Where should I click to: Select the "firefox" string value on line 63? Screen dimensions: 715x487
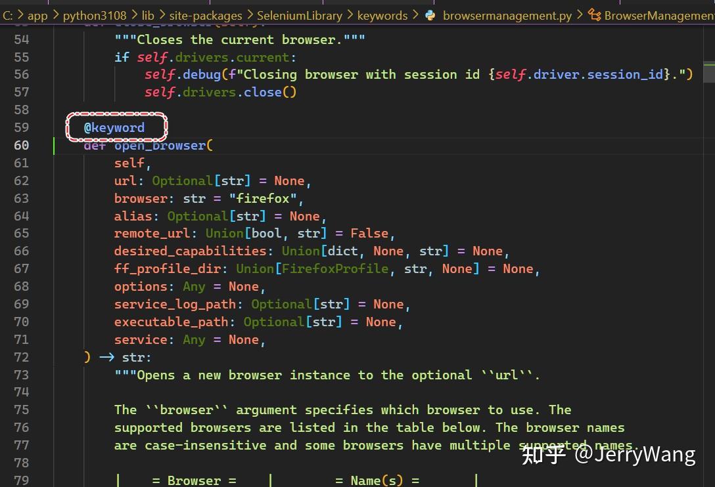[263, 198]
